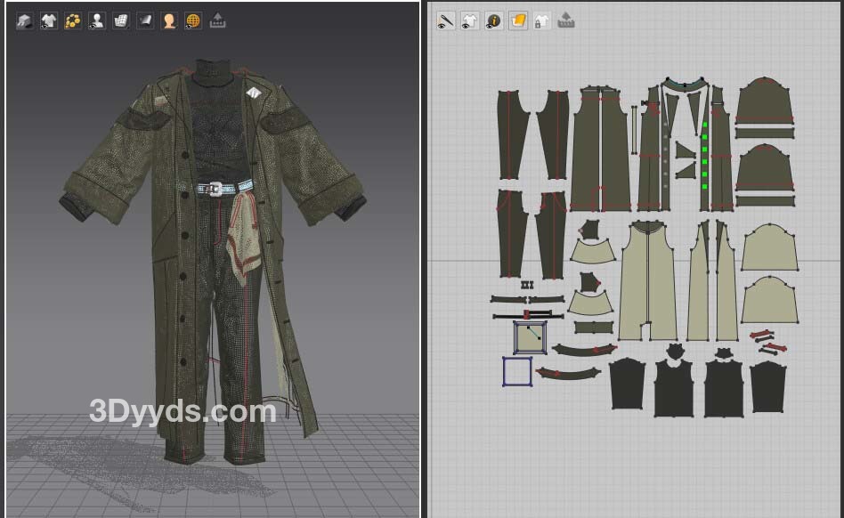The height and width of the screenshot is (518, 844).
Task: Click the orange globe environment icon
Action: pyautogui.click(x=193, y=20)
